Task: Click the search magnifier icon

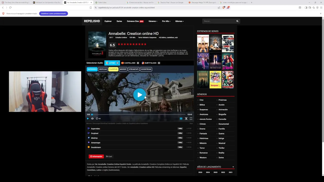Action: [237, 21]
